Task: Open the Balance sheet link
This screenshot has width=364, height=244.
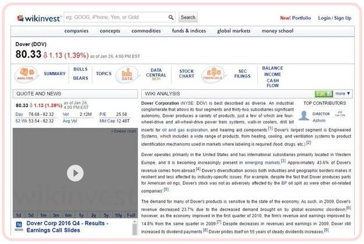Action: pyautogui.click(x=272, y=68)
